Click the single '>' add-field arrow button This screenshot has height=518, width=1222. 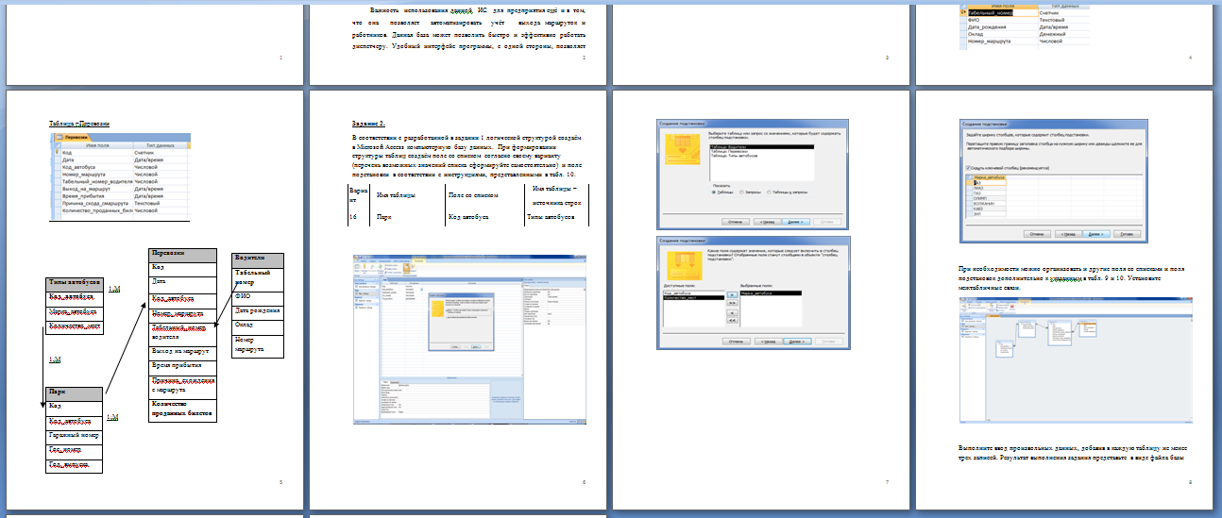731,295
